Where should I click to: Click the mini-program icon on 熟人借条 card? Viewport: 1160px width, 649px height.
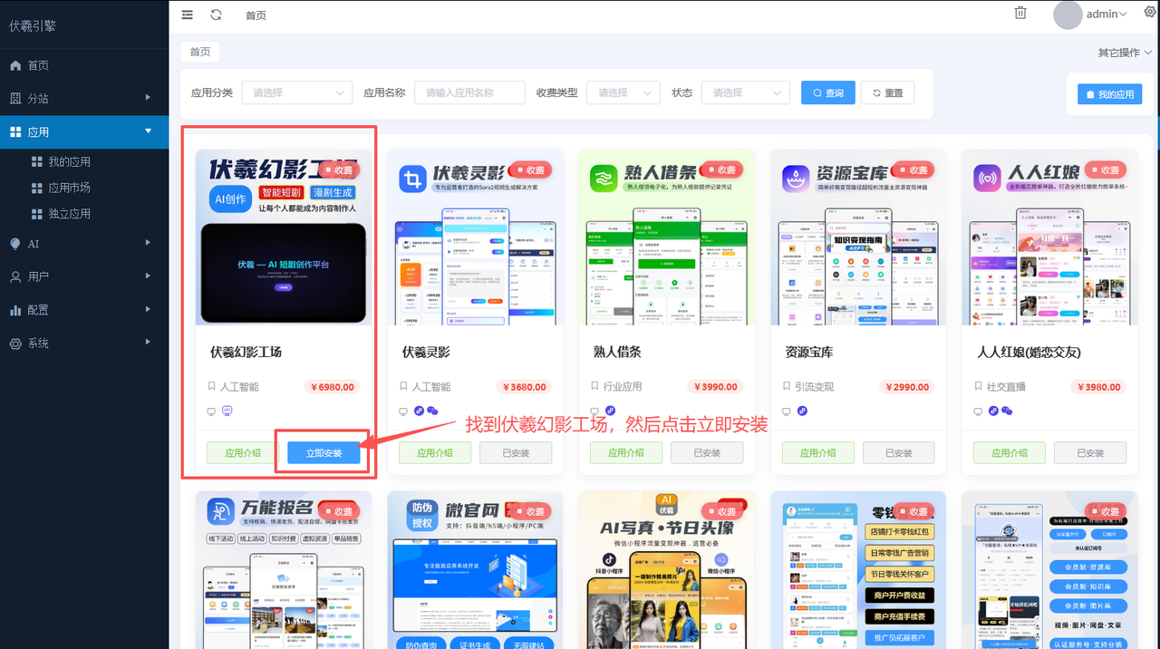point(611,411)
